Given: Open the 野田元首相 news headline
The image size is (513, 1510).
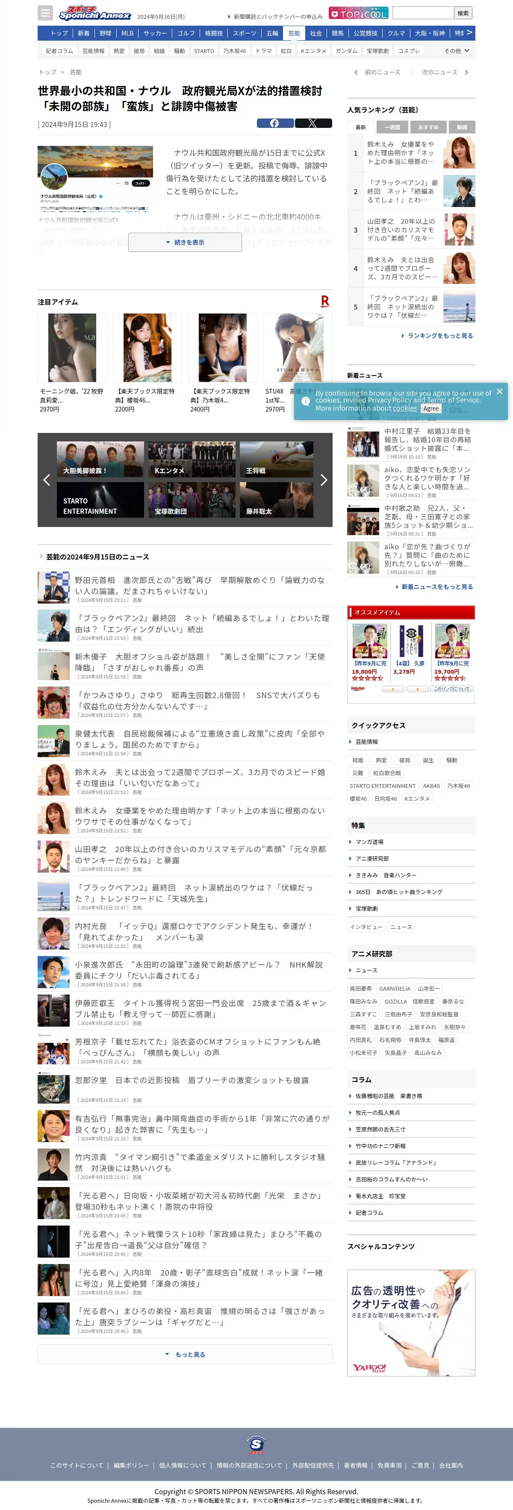Looking at the screenshot, I should [199, 585].
